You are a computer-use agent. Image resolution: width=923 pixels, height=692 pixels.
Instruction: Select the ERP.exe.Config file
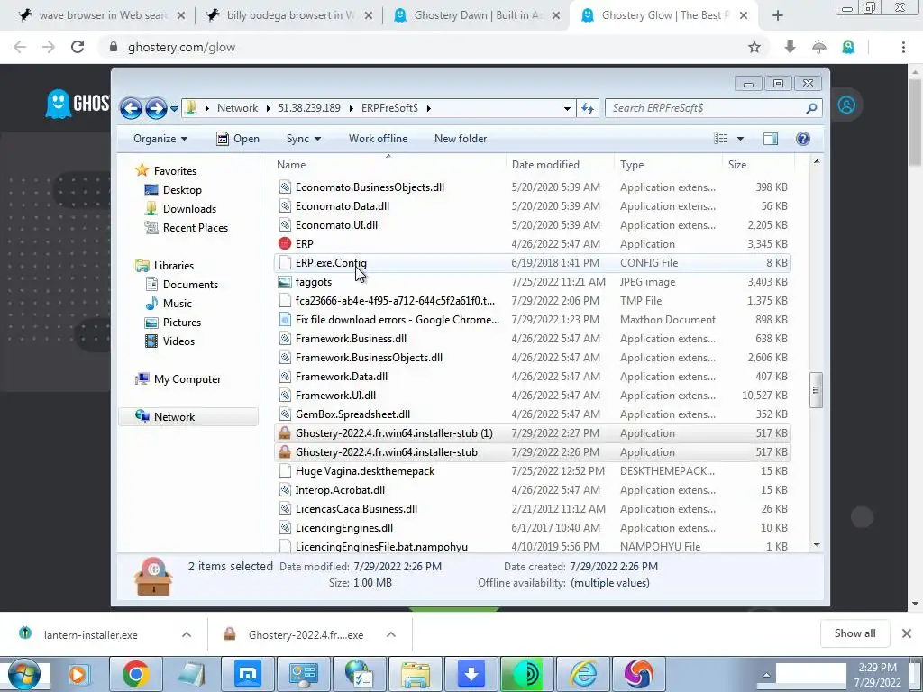pos(532,263)
